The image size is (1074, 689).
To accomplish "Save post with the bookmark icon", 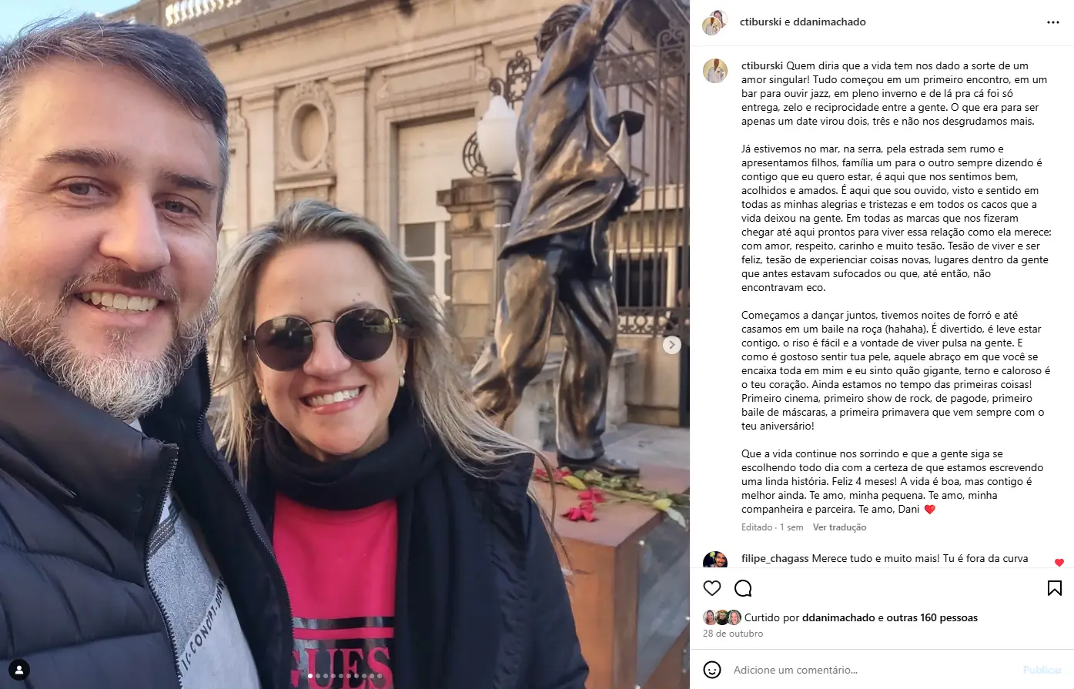I will pyautogui.click(x=1055, y=588).
